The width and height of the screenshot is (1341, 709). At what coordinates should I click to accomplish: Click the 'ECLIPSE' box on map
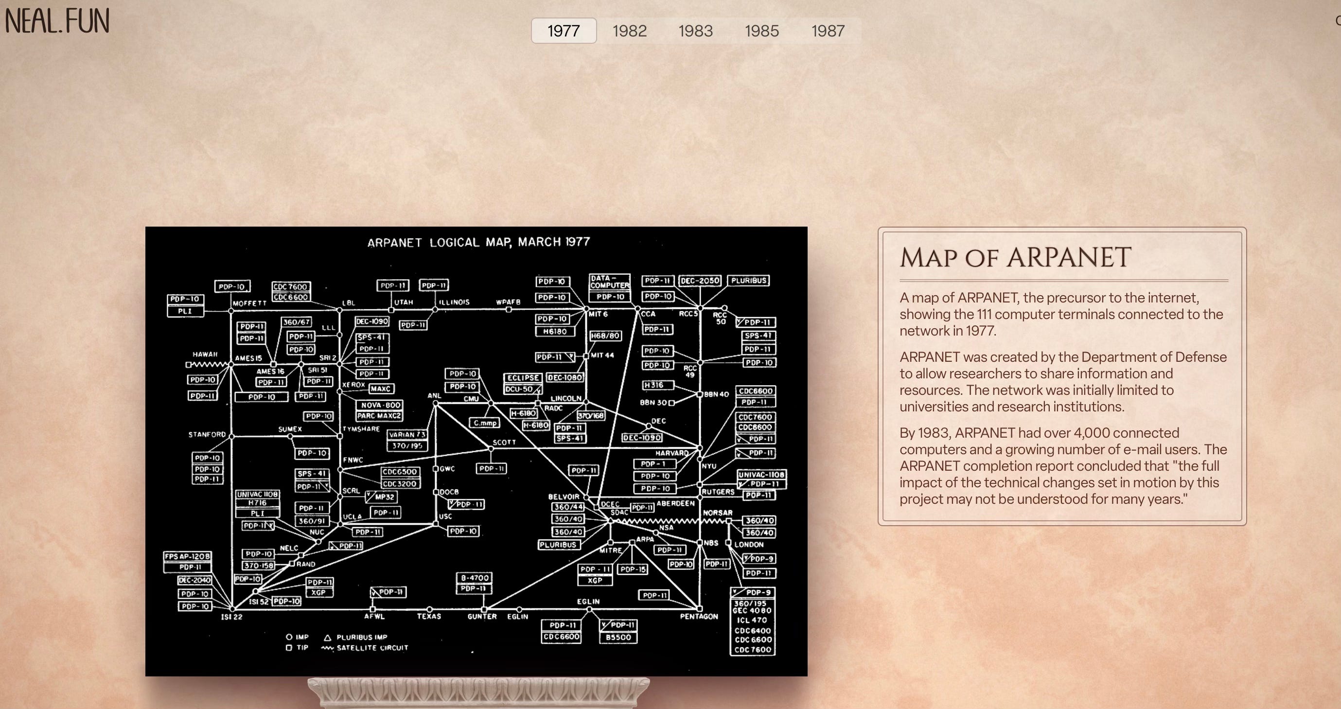point(522,378)
